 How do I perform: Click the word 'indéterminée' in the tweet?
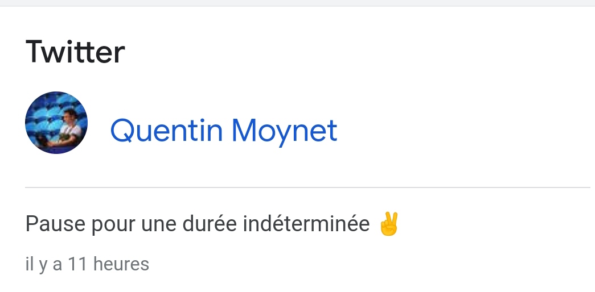click(x=306, y=225)
